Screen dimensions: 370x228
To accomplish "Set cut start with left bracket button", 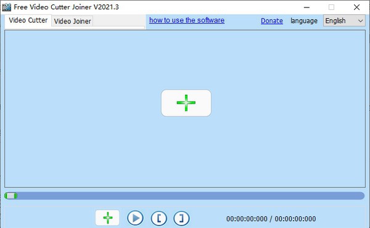I will (x=159, y=218).
